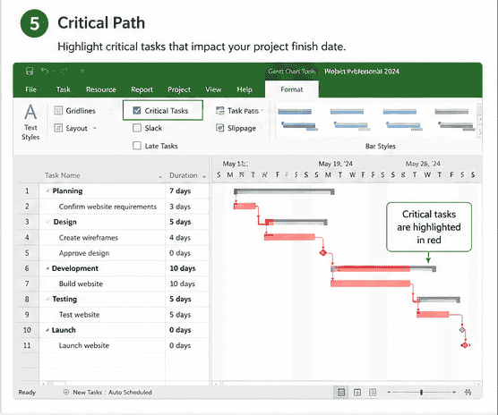Click the zoom in plus button
The image size is (498, 415).
click(454, 392)
